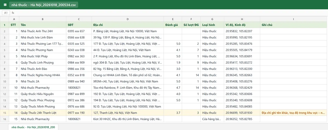Click the Số lượt ĐG header cell
The height and width of the screenshot is (130, 328).
click(191, 25)
